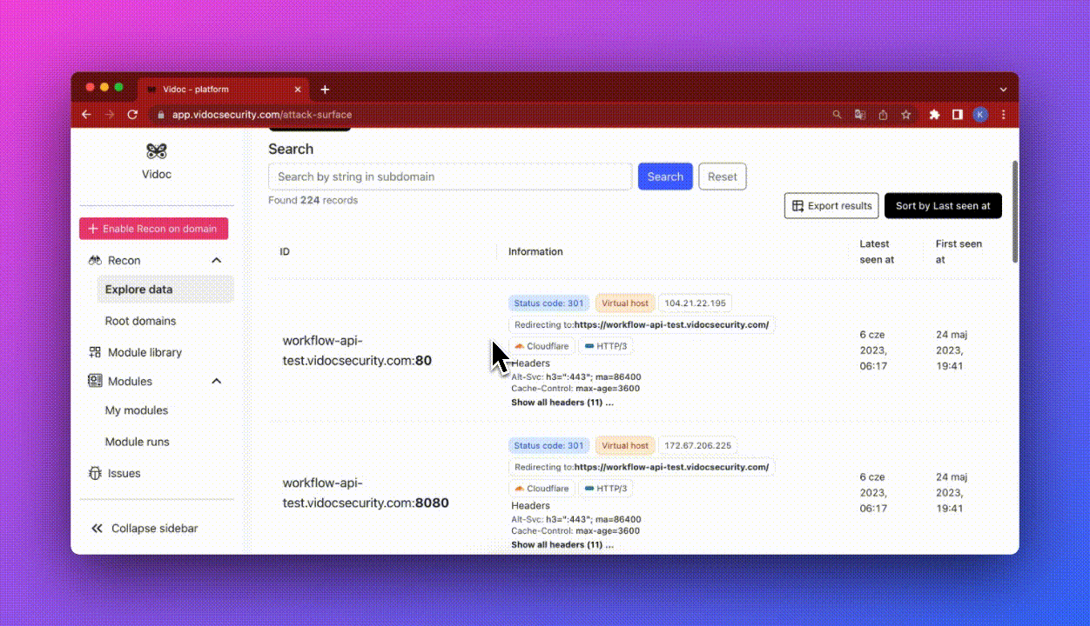Click the Vidoc butterfly logo

157,151
